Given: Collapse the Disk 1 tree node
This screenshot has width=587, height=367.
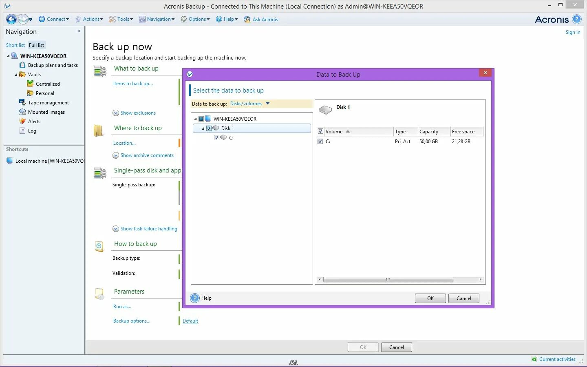Looking at the screenshot, I should [203, 128].
